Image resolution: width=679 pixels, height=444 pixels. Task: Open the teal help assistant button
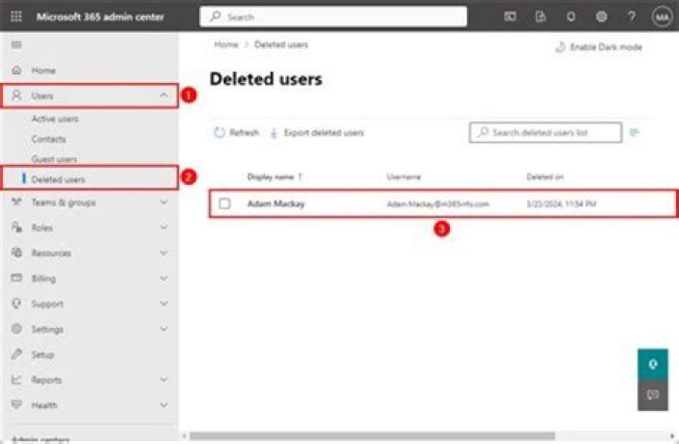click(x=653, y=365)
